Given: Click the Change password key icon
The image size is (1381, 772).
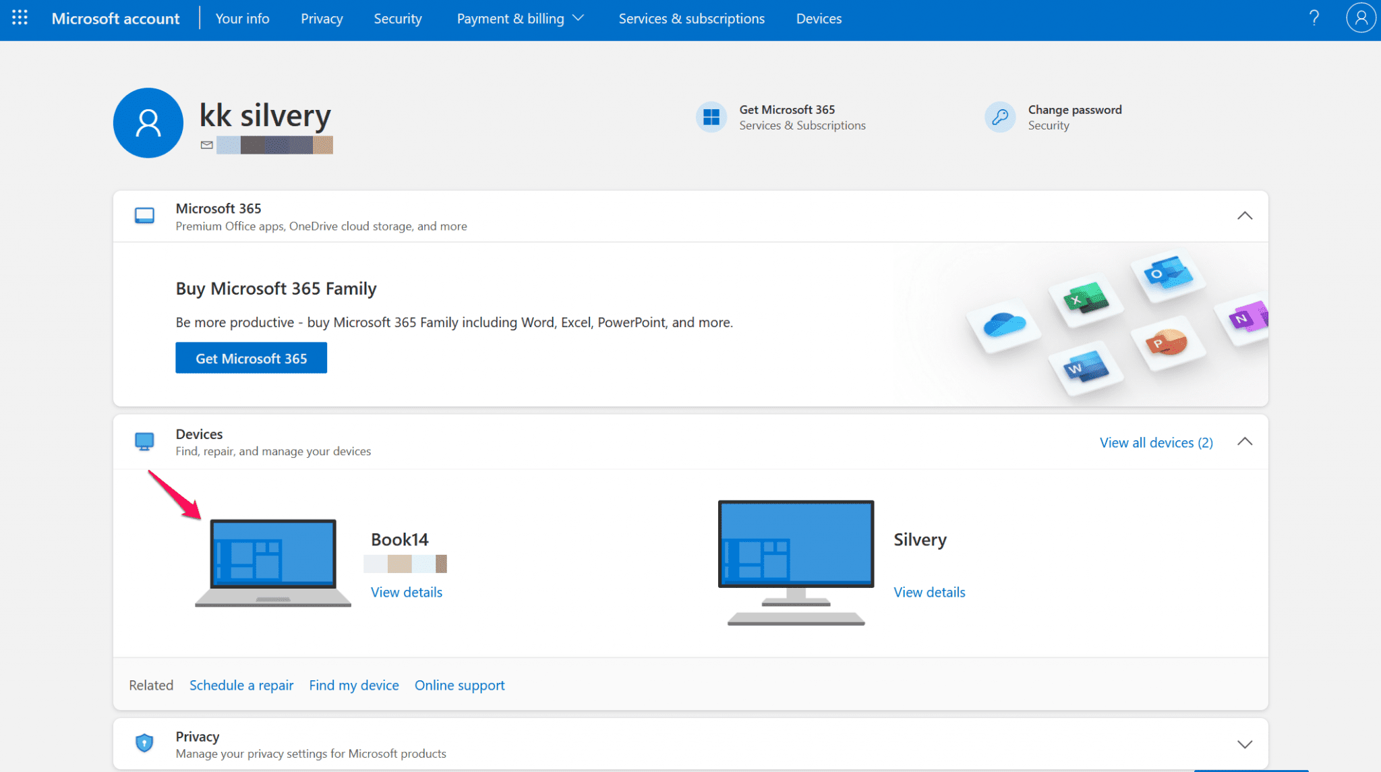Looking at the screenshot, I should 999,117.
